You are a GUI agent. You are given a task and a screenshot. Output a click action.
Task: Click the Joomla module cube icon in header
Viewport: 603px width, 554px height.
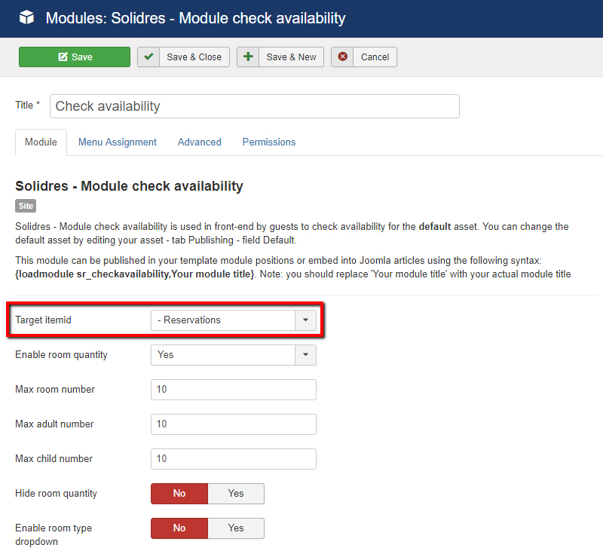(27, 18)
